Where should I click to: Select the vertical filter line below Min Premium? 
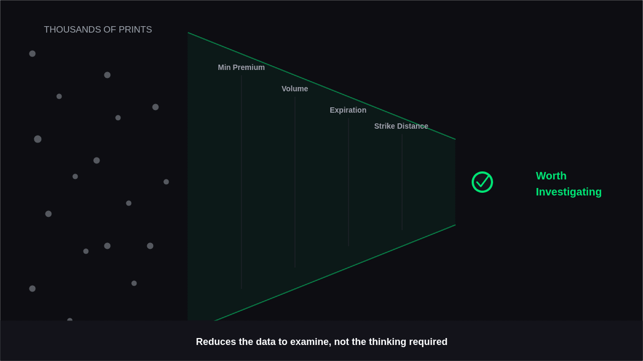click(241, 182)
